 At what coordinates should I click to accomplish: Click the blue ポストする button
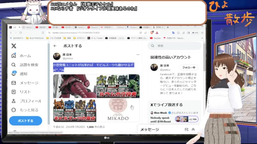pyautogui.click(x=26, y=121)
